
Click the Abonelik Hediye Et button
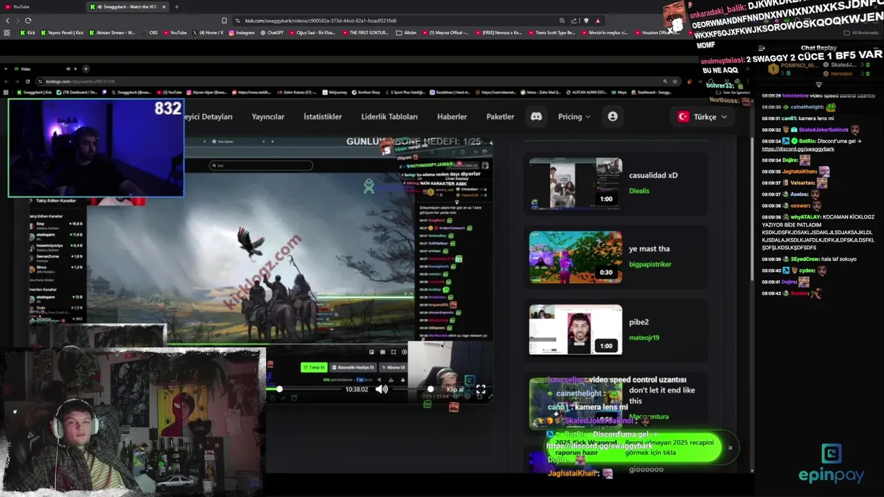(x=353, y=367)
